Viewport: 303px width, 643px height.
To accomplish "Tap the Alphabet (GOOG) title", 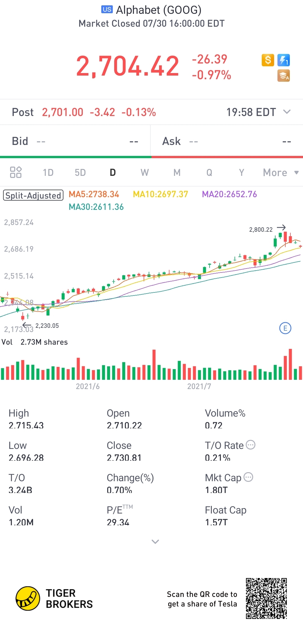I will [x=159, y=10].
